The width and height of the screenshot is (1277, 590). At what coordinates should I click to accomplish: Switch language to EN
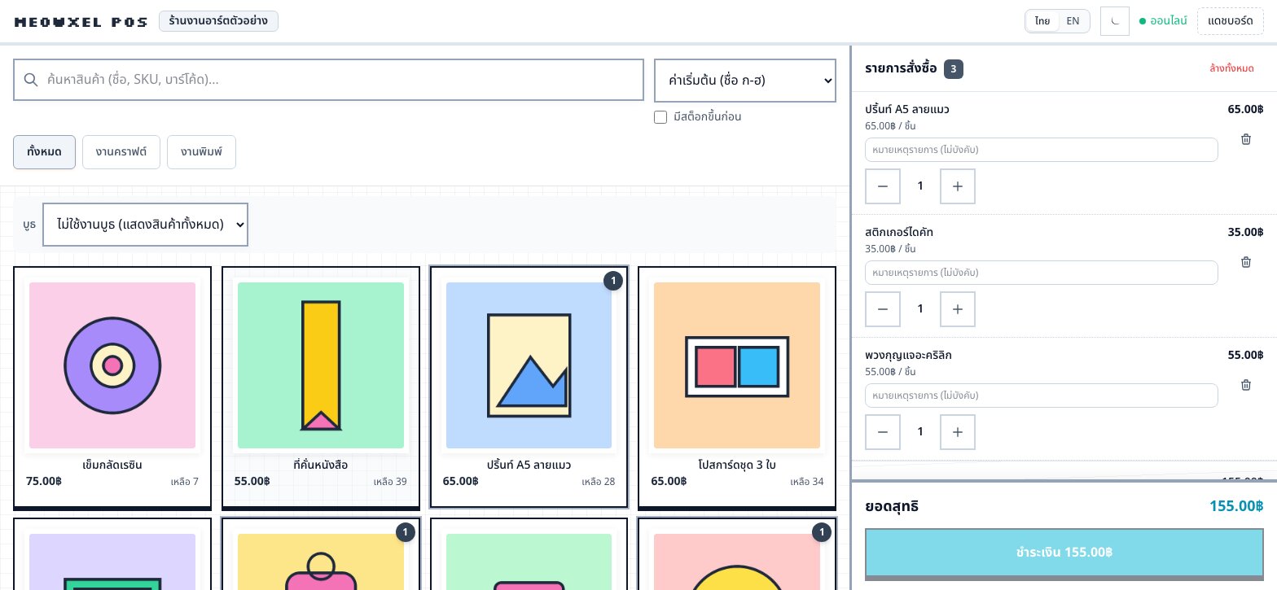click(x=1073, y=21)
